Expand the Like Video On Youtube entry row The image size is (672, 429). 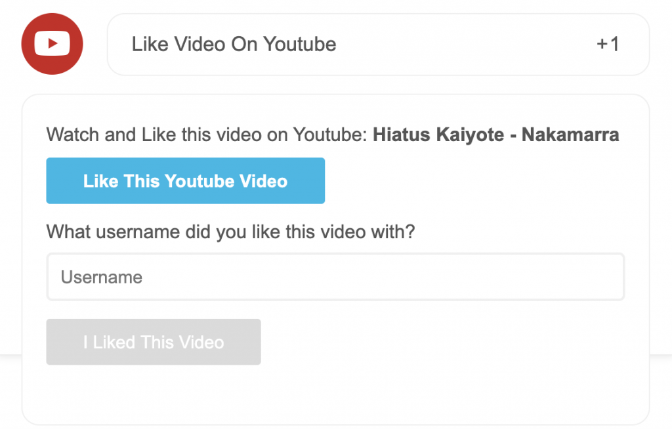(x=378, y=44)
